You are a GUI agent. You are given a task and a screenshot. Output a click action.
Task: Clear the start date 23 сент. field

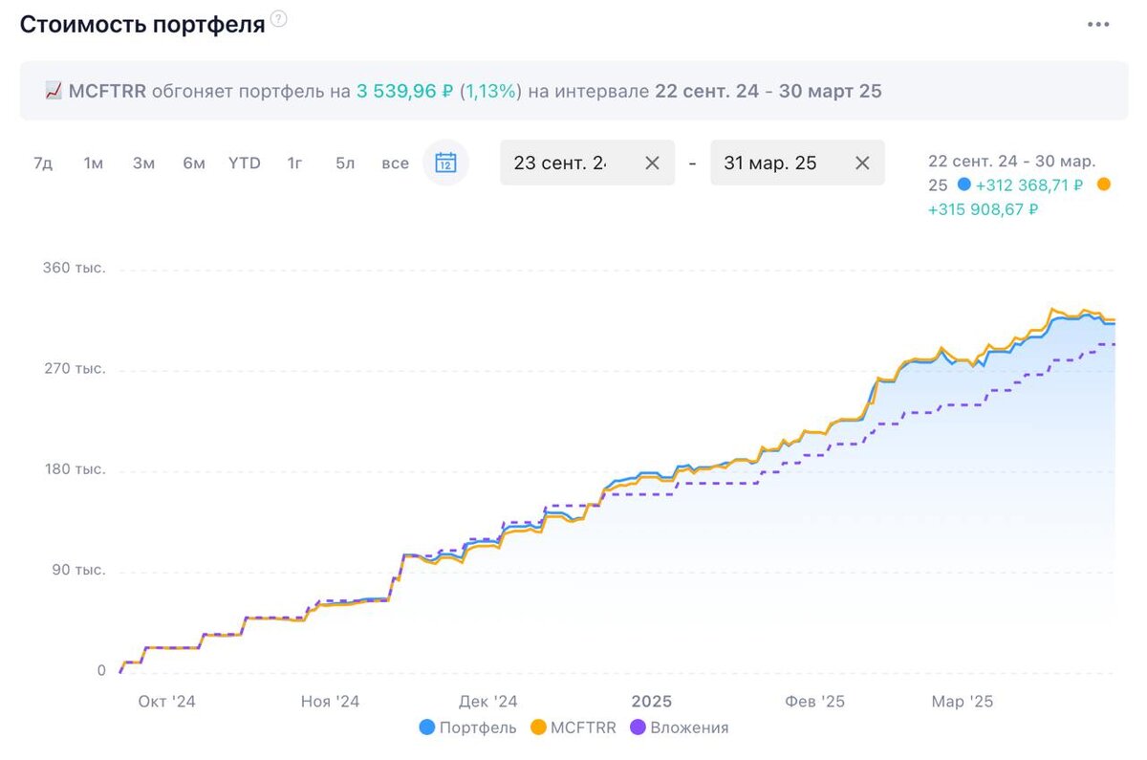652,163
